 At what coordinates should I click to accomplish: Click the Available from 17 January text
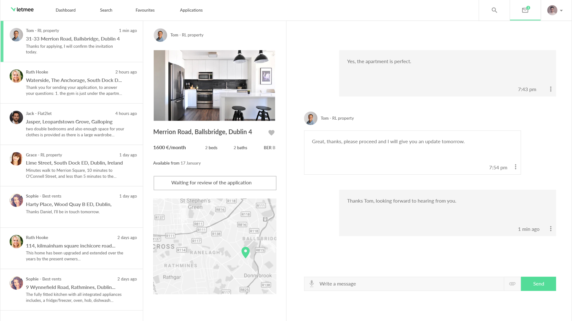tap(177, 163)
